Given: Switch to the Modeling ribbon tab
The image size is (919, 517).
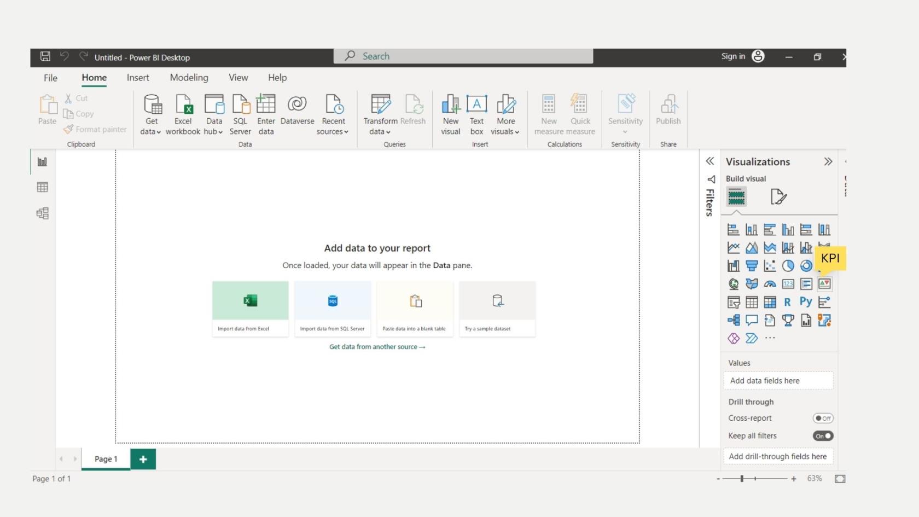Looking at the screenshot, I should (189, 78).
